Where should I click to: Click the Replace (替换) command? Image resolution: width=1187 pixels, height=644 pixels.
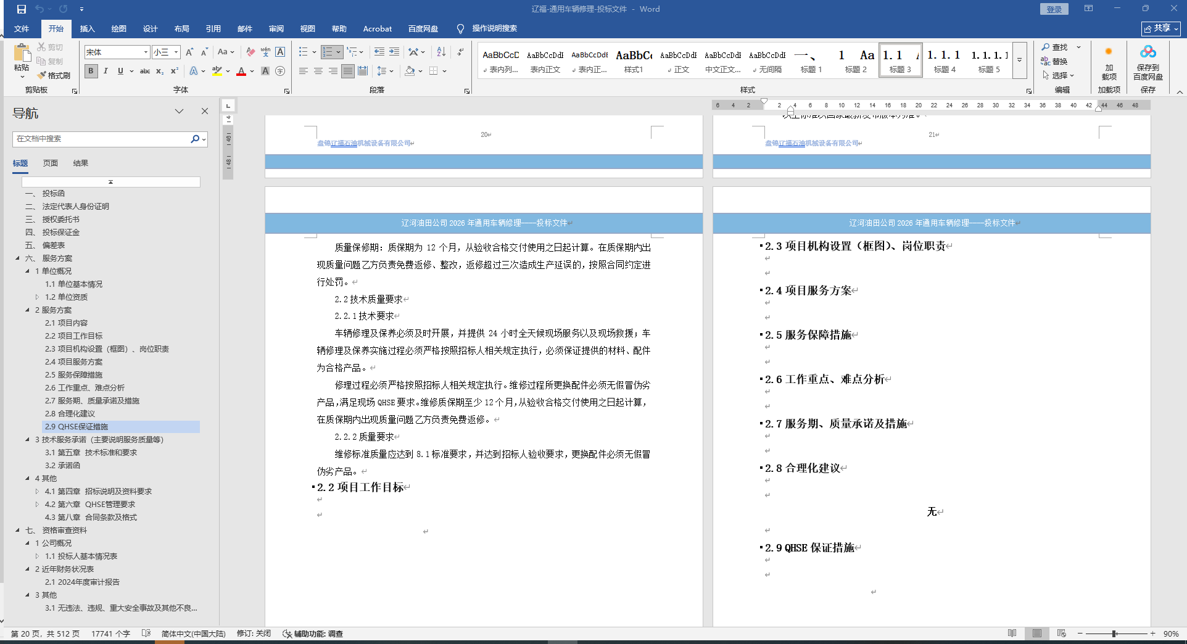coord(1054,61)
